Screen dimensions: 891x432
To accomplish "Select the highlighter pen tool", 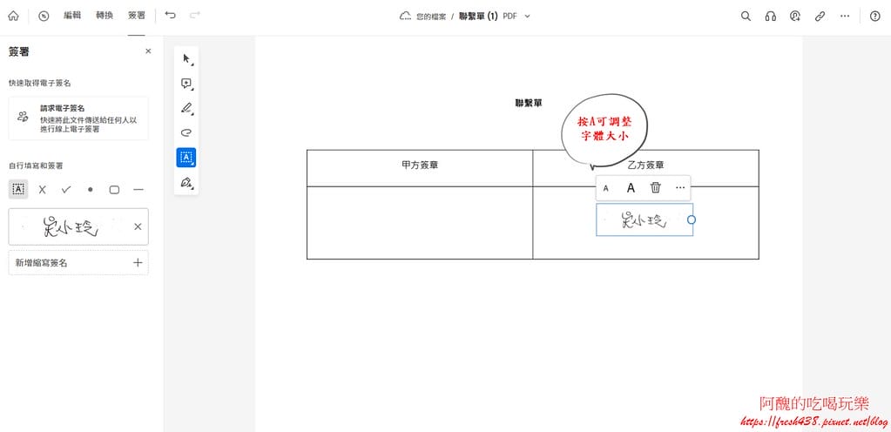I will point(186,108).
